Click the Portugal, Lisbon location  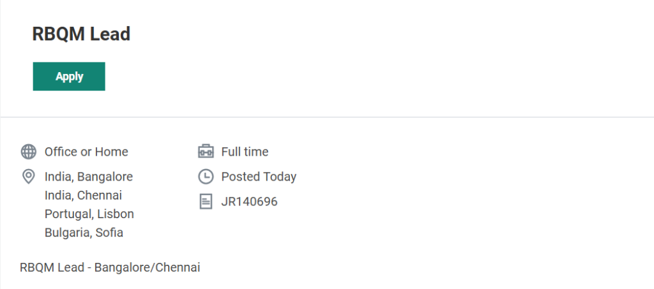point(89,214)
